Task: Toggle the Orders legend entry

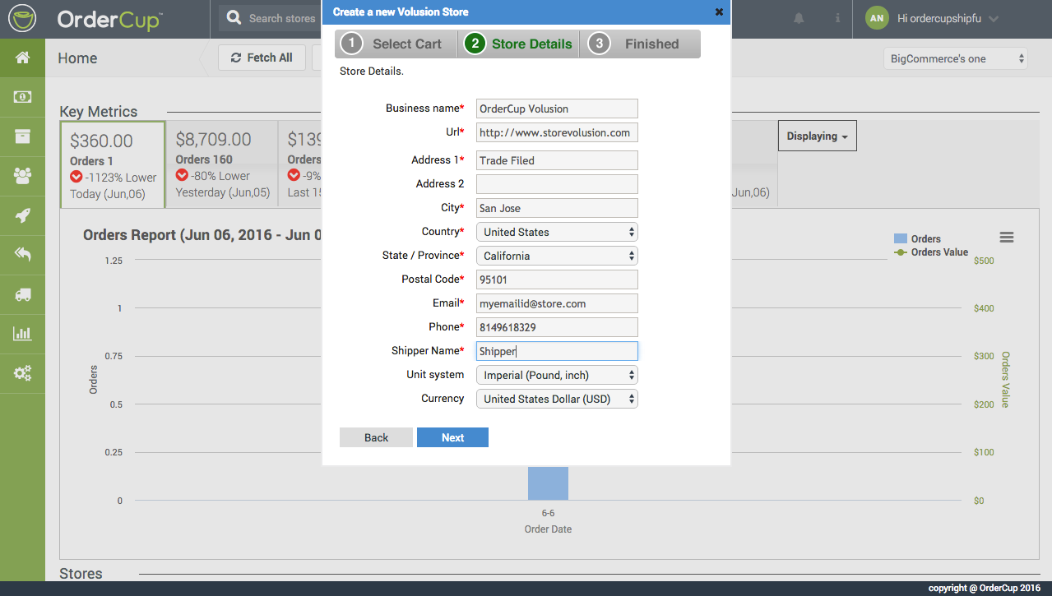Action: pyautogui.click(x=917, y=239)
